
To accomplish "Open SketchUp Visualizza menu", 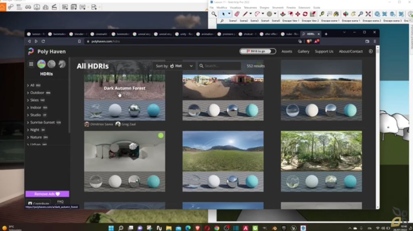I will coord(235,8).
